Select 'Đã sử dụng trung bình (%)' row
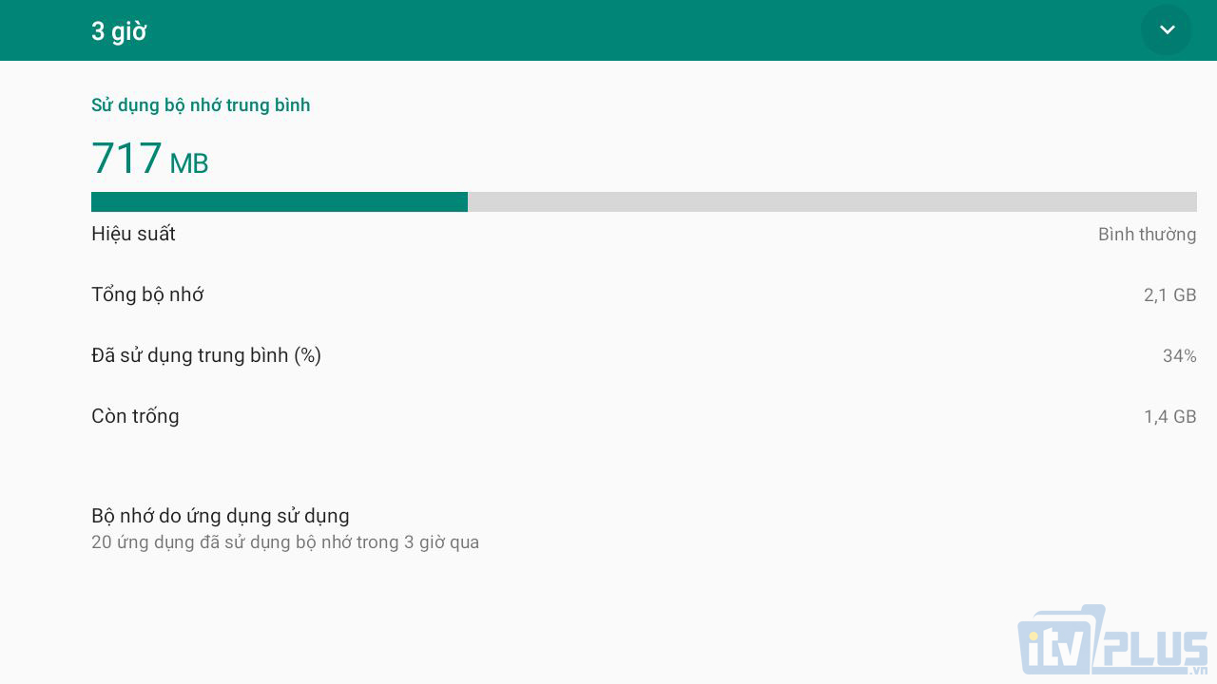The height and width of the screenshot is (684, 1217). 608,355
